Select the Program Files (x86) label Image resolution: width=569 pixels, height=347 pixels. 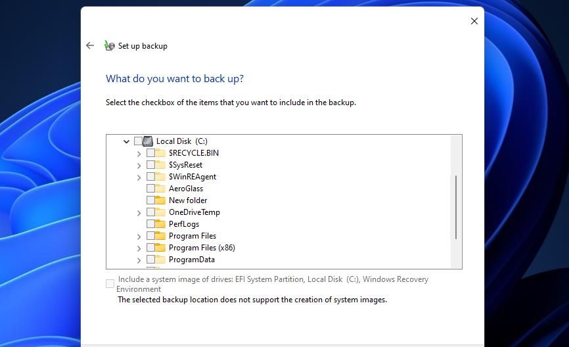(x=202, y=248)
